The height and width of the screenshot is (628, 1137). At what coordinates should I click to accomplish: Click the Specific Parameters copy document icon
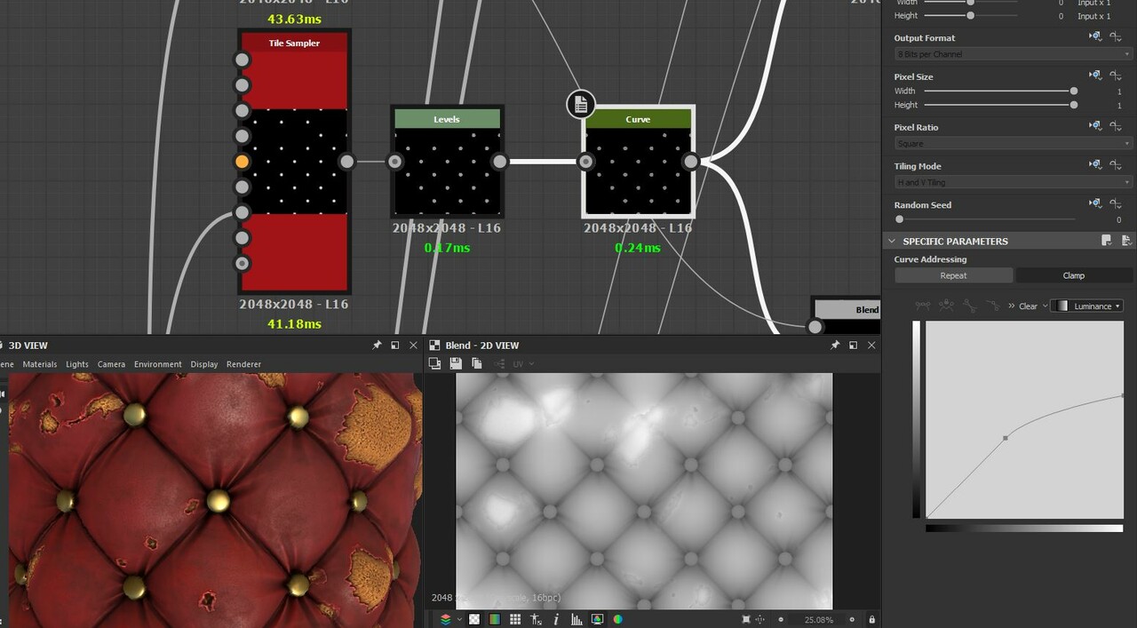tap(1125, 241)
